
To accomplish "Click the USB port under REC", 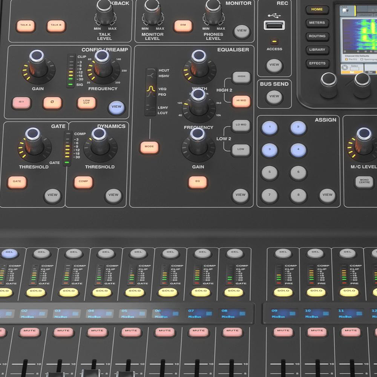I will (x=274, y=25).
